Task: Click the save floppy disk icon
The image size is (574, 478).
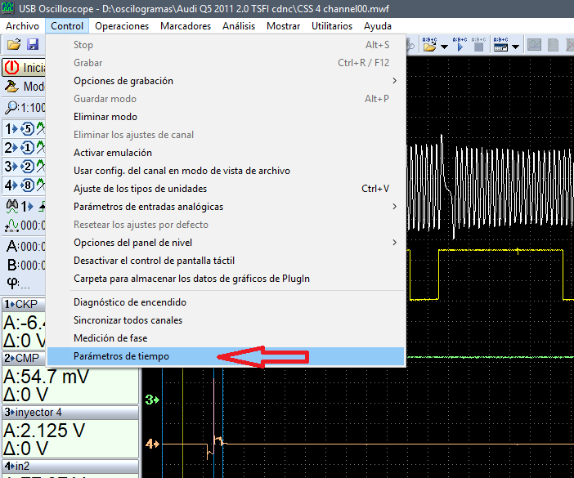Action: click(34, 44)
